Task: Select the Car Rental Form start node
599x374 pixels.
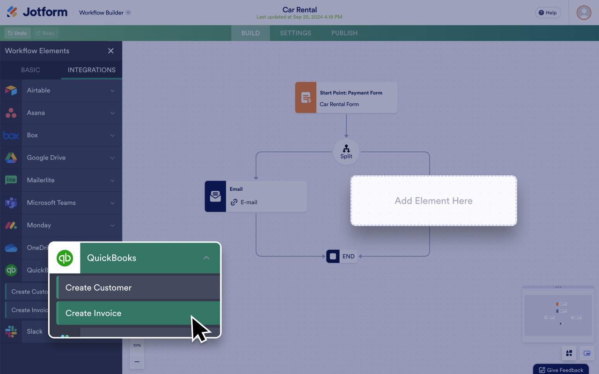Action: pos(346,98)
